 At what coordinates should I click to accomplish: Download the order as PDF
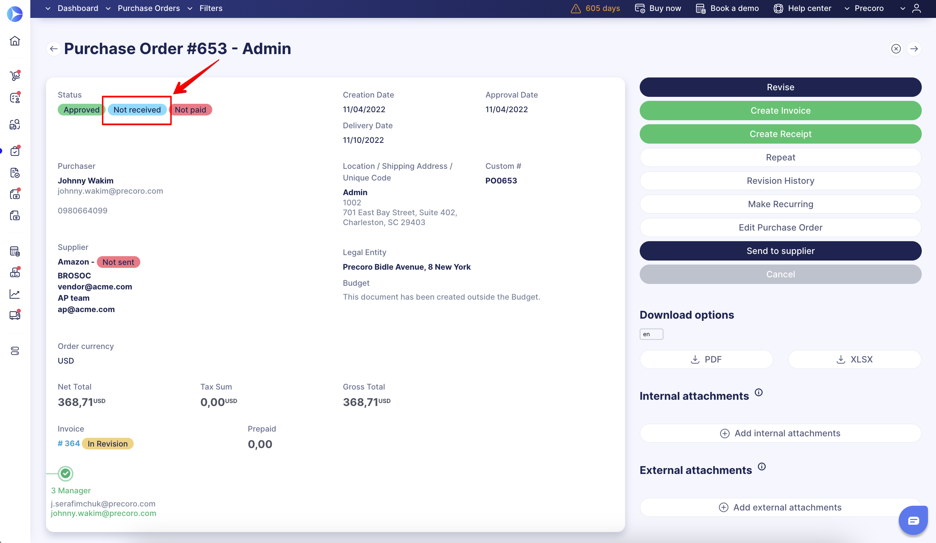pos(706,359)
